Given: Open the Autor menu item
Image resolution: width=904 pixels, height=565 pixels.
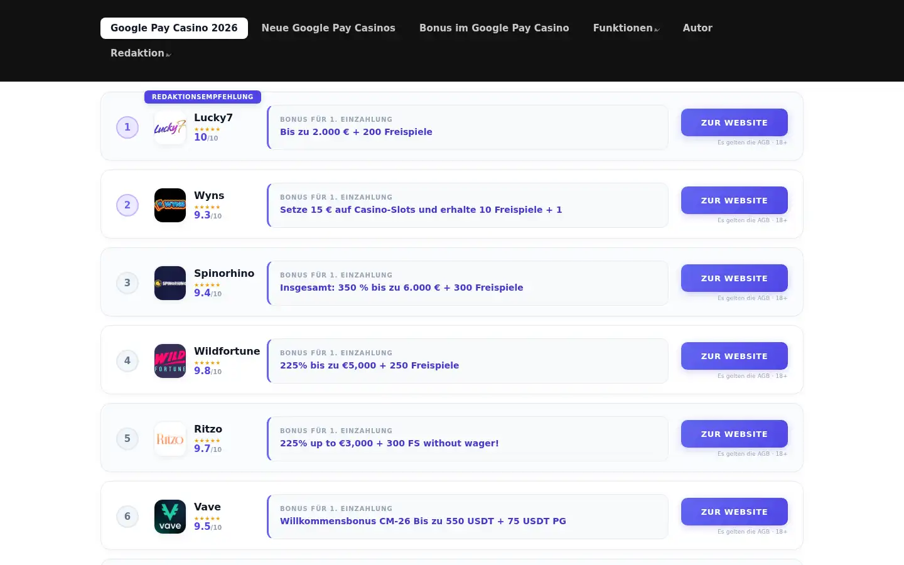Looking at the screenshot, I should coord(697,28).
